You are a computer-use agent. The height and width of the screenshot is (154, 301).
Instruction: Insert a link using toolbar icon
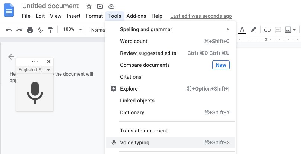point(267,30)
